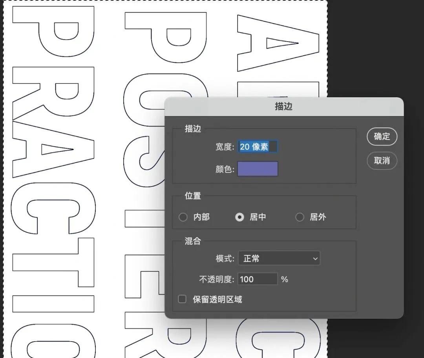Select the 内部 position option
This screenshot has width=424, height=358.
[183, 217]
